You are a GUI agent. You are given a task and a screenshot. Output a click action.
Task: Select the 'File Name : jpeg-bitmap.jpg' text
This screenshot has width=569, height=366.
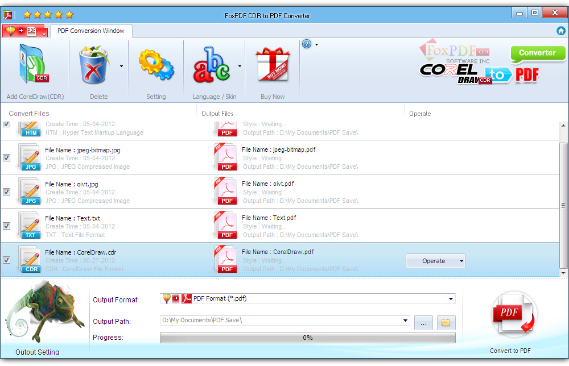point(83,150)
